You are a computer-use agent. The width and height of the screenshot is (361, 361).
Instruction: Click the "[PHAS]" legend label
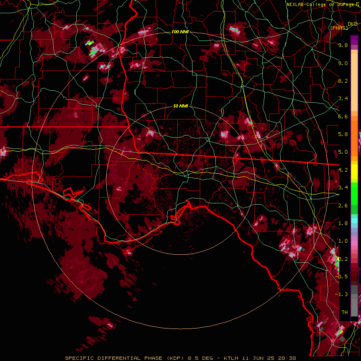(x=339, y=28)
